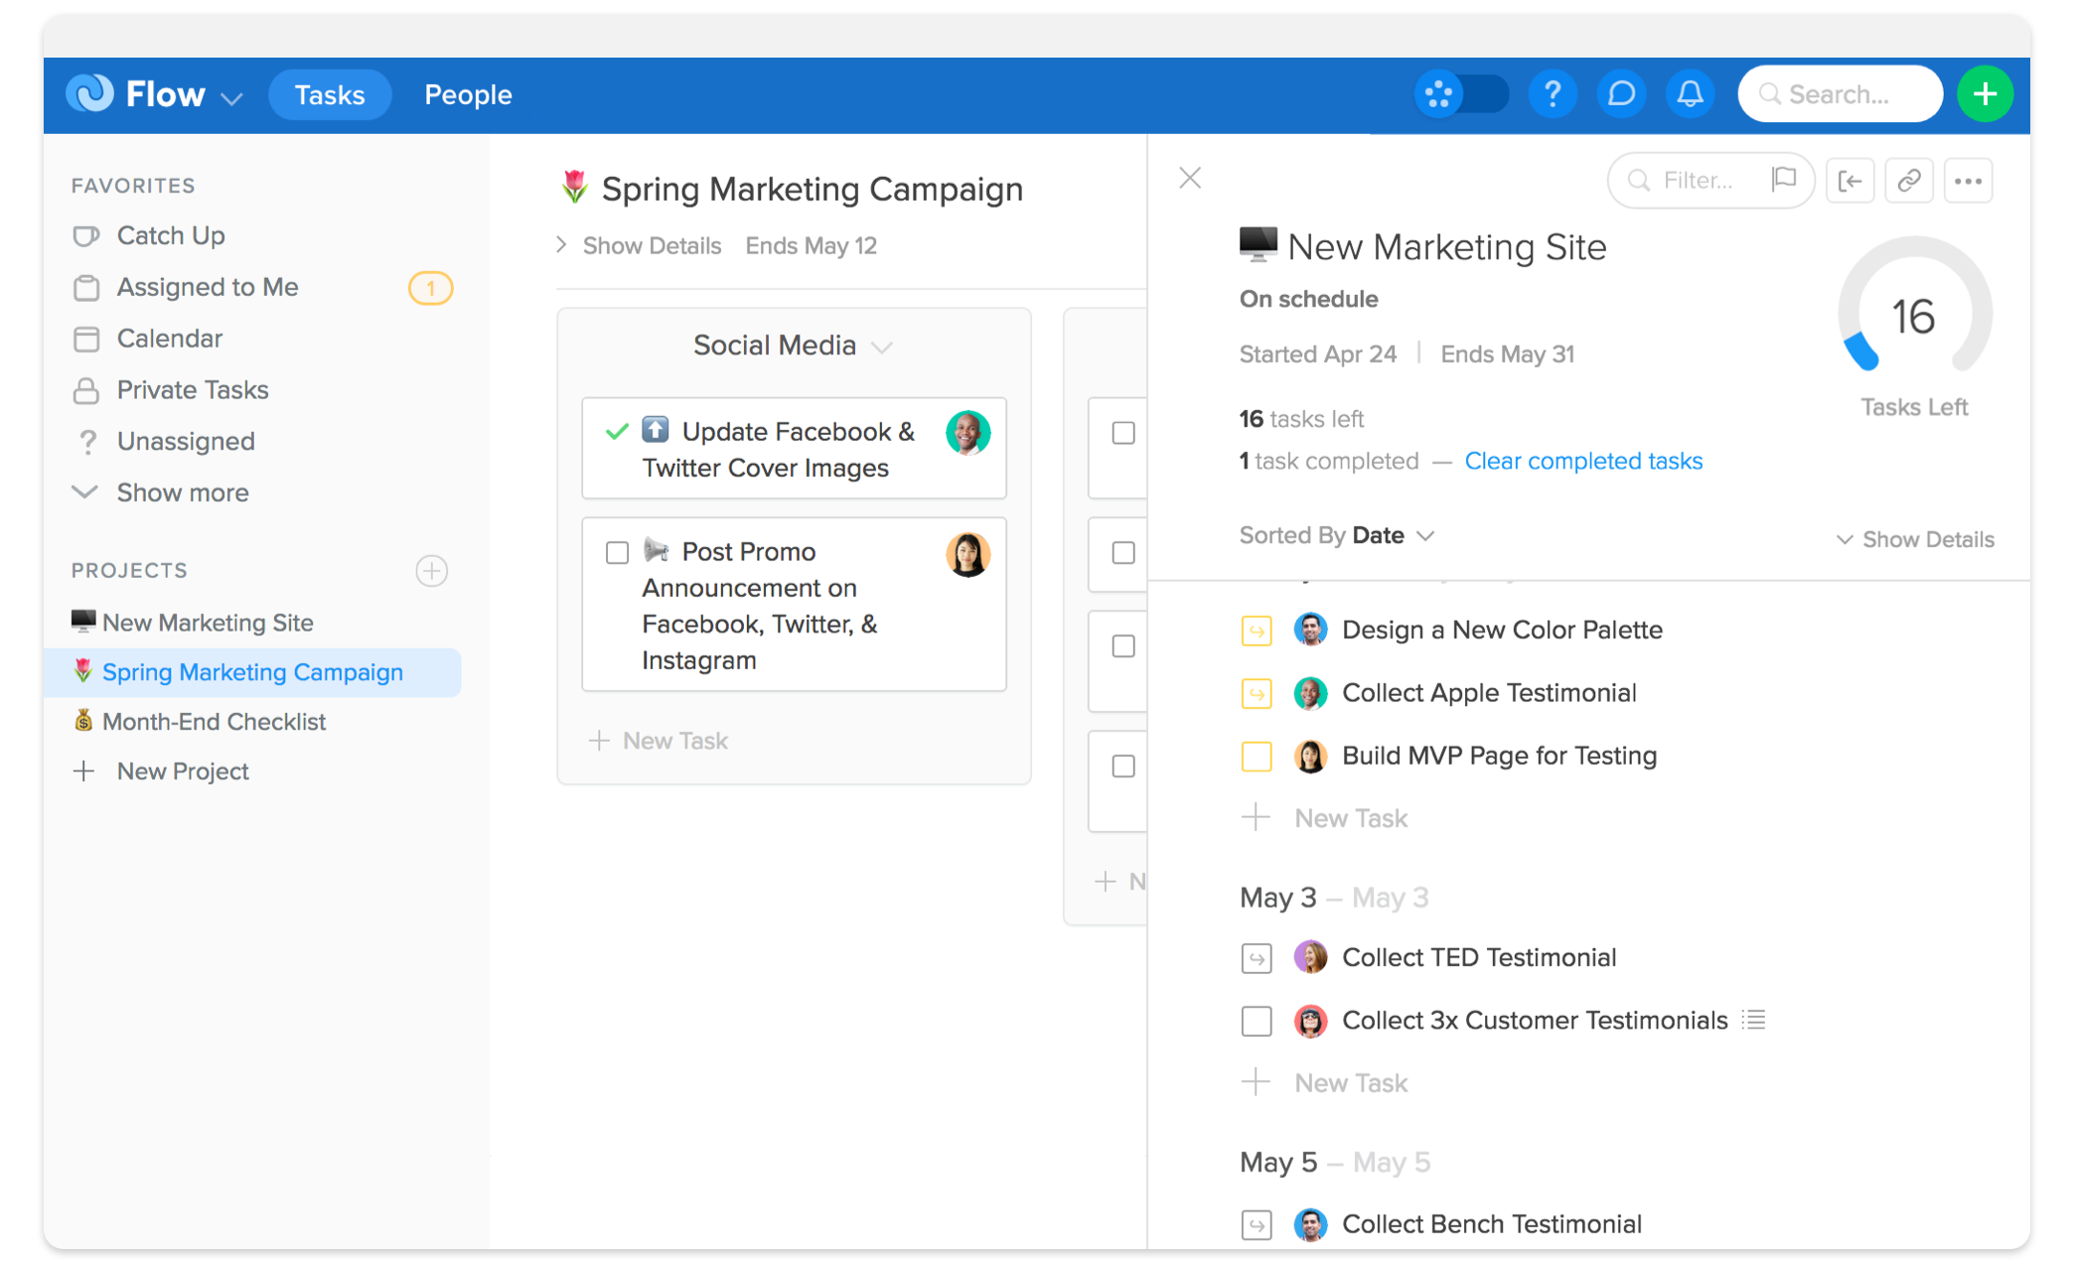Toggle the dark mode switch in header

tap(1461, 94)
